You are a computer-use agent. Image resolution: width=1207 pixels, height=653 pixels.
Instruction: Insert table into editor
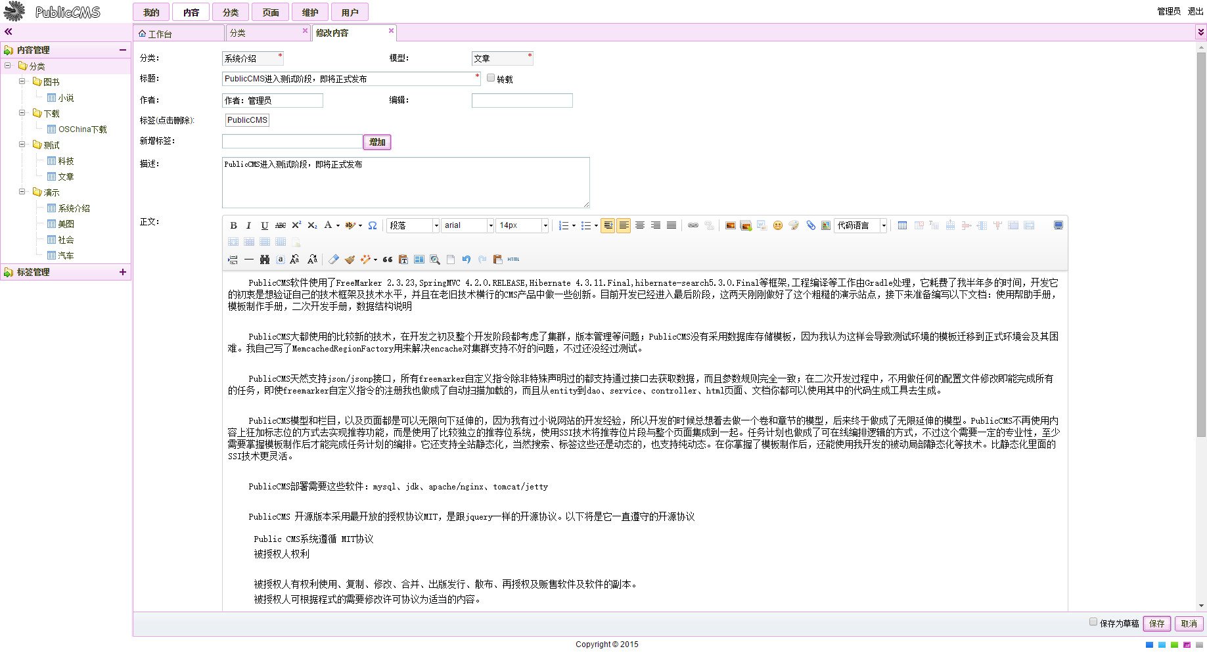[903, 225]
